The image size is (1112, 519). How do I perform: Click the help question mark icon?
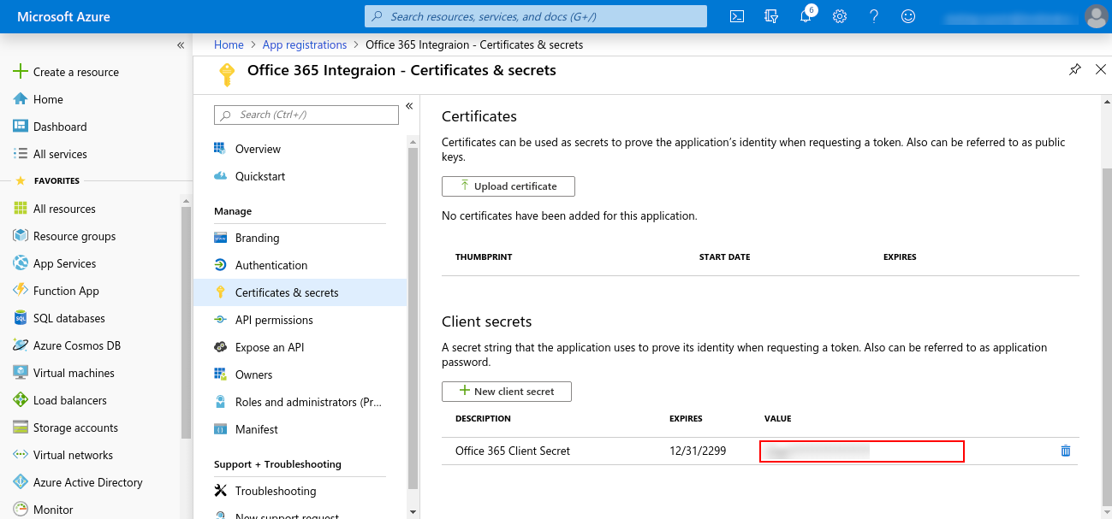point(874,16)
